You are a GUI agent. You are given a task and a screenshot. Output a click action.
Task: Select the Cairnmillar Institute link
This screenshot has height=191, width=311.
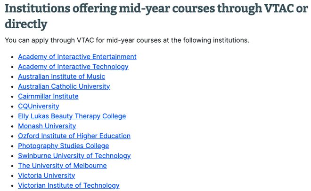(x=48, y=96)
